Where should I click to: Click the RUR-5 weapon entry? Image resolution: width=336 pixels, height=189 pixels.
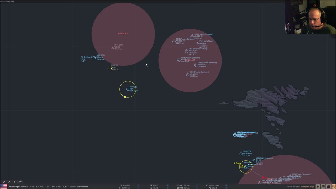(x=154, y=185)
